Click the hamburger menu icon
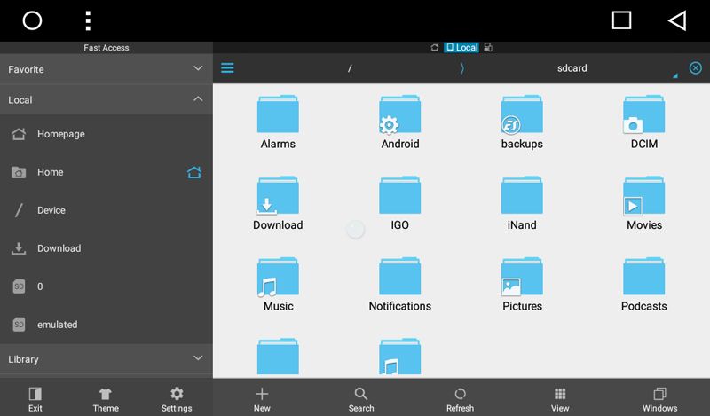 [x=227, y=68]
